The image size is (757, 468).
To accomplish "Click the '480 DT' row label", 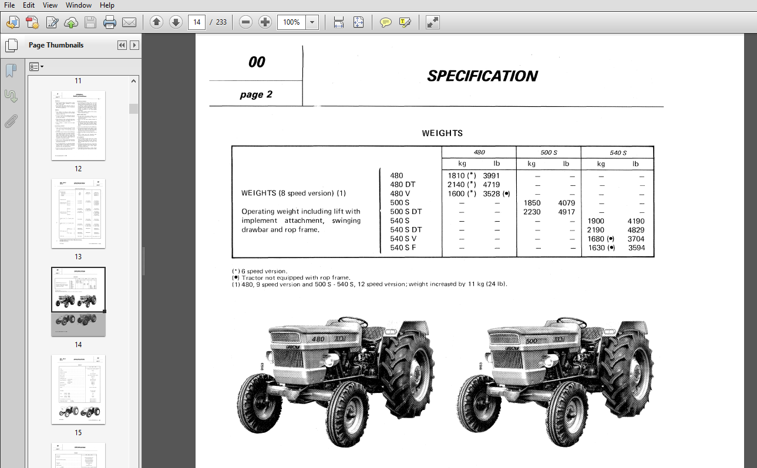I will [402, 184].
